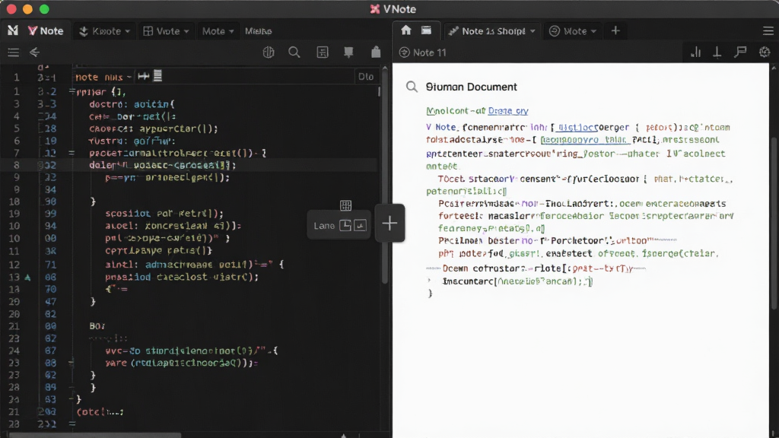Open the Dreae_ory link

pos(507,111)
